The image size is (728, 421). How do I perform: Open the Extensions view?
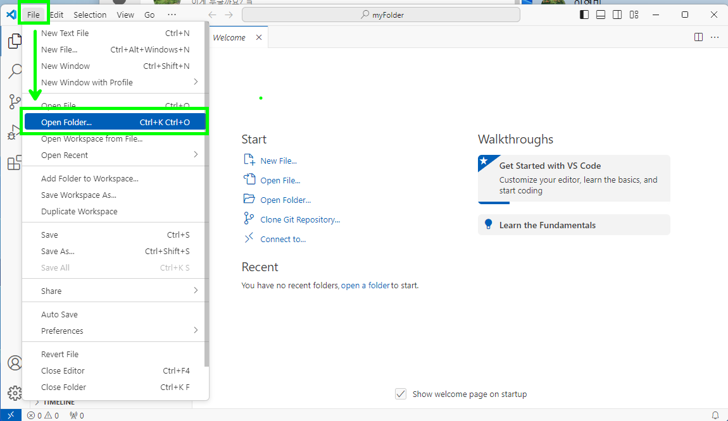pyautogui.click(x=15, y=162)
